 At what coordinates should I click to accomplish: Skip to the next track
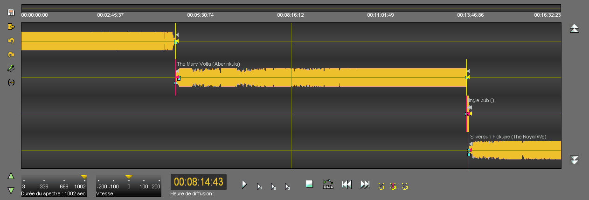[x=365, y=185]
